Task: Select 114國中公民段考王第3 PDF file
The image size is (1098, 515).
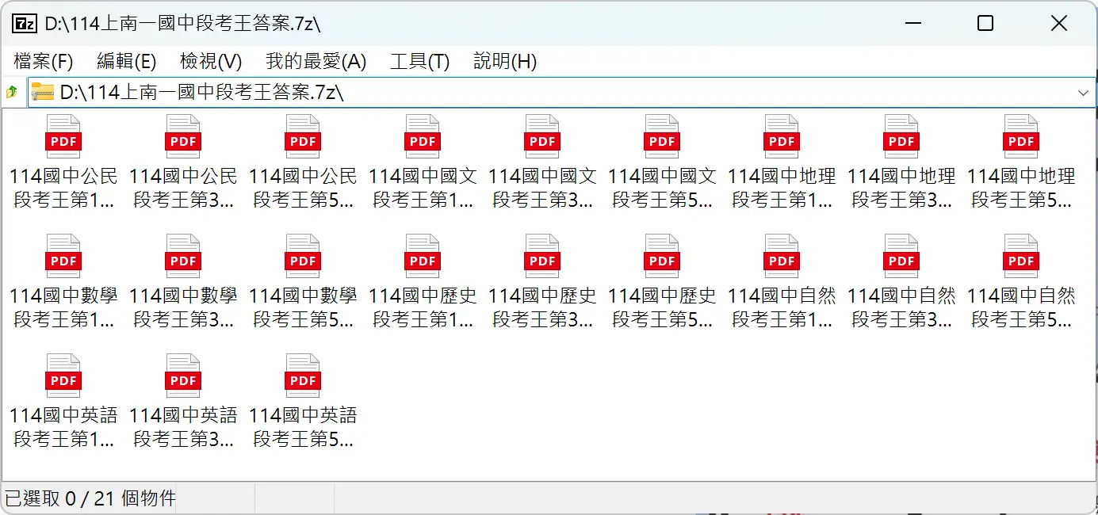Action: point(183,138)
